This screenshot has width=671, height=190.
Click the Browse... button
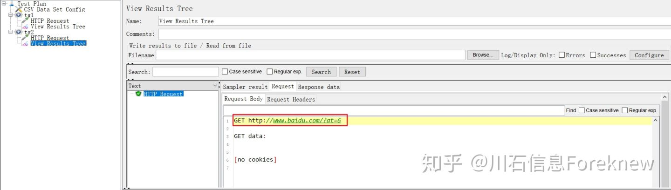(x=483, y=55)
